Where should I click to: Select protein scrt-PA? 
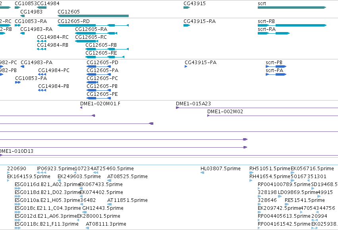pos(276,74)
